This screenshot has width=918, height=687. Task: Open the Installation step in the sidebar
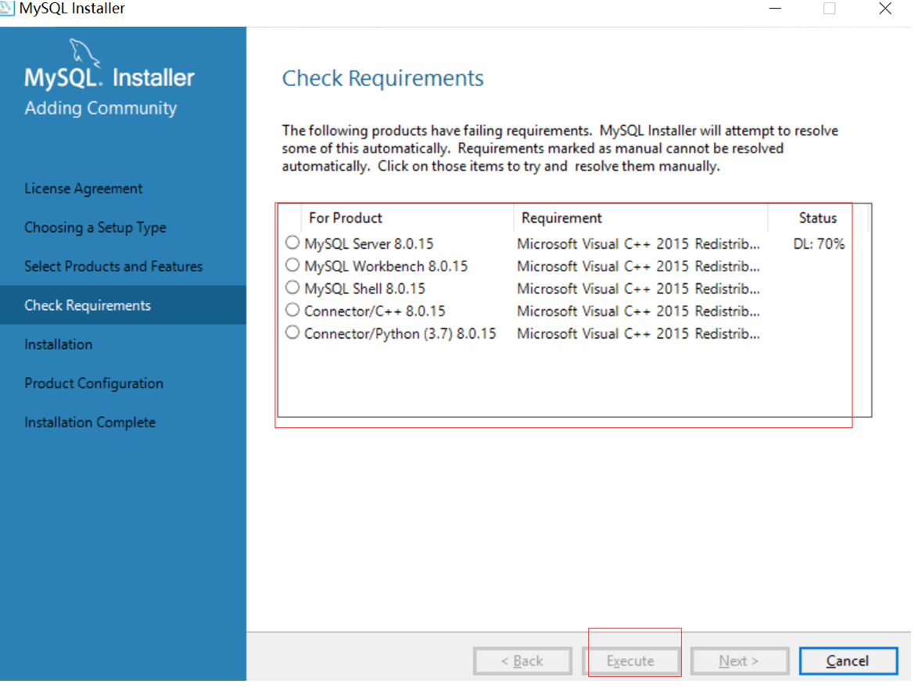(x=59, y=344)
